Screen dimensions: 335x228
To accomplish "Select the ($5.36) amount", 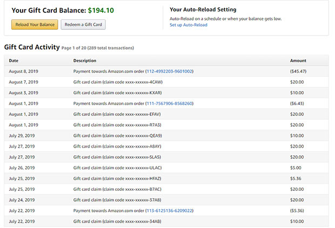I will click(x=297, y=211).
